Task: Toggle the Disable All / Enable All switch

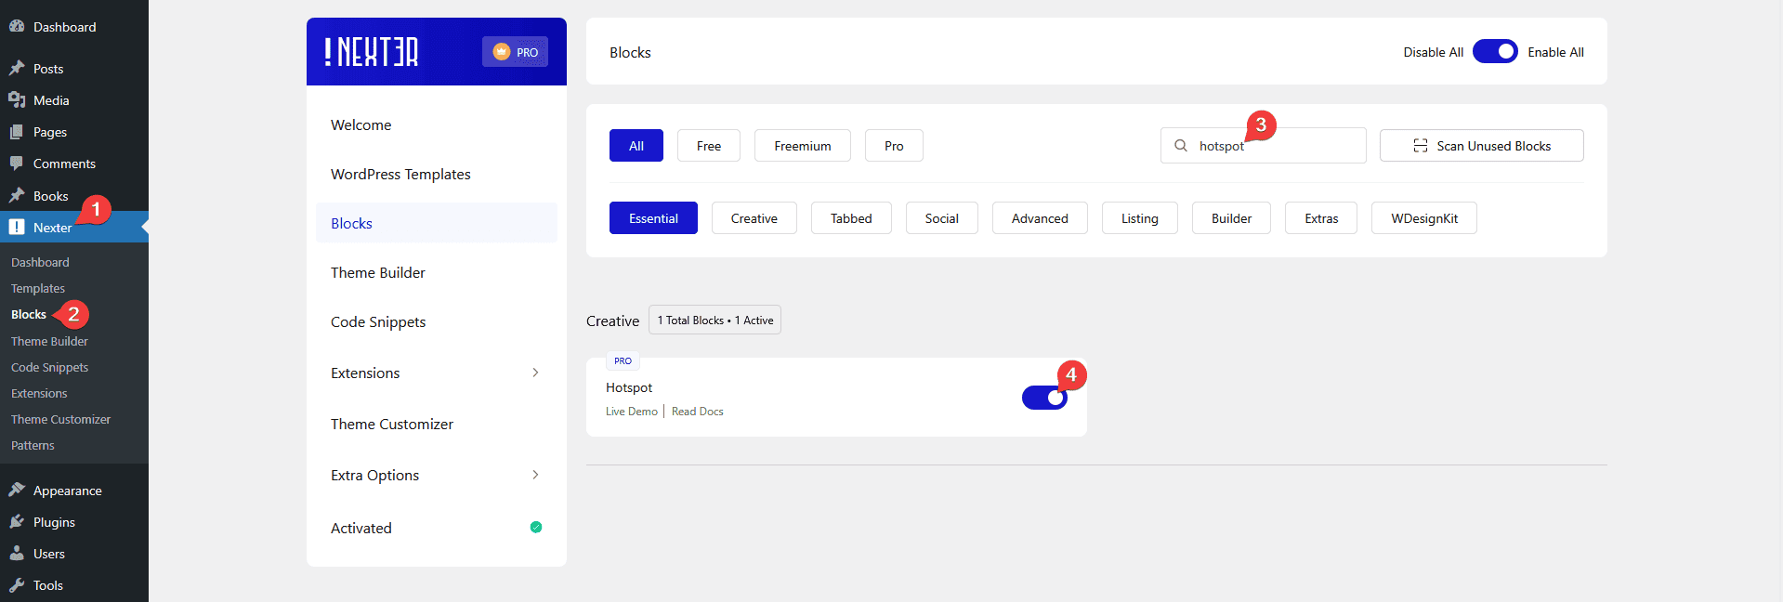Action: (1495, 52)
